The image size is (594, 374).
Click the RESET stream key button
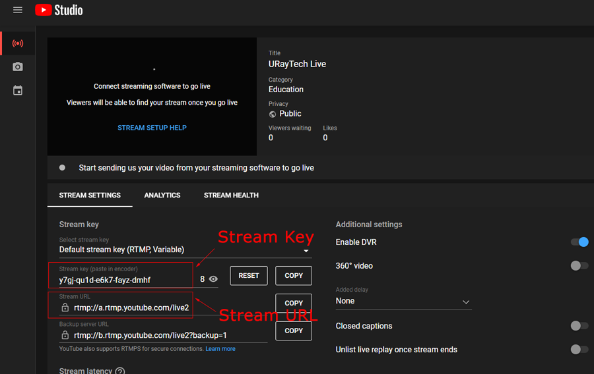point(249,276)
